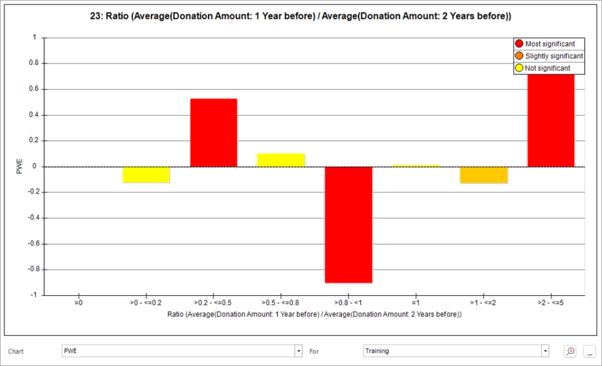This screenshot has width=602, height=366.
Task: Click the PWE chart selection field
Action: [178, 351]
